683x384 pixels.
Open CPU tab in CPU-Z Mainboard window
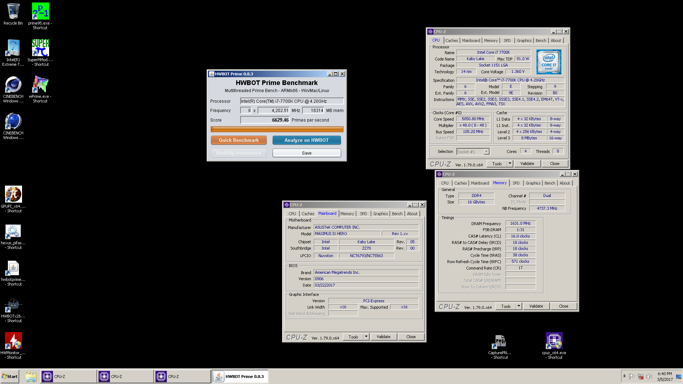click(292, 214)
